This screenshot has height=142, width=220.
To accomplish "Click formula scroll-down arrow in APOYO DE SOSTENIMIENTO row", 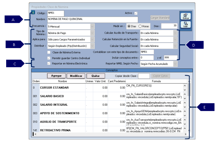I will pos(185,116).
